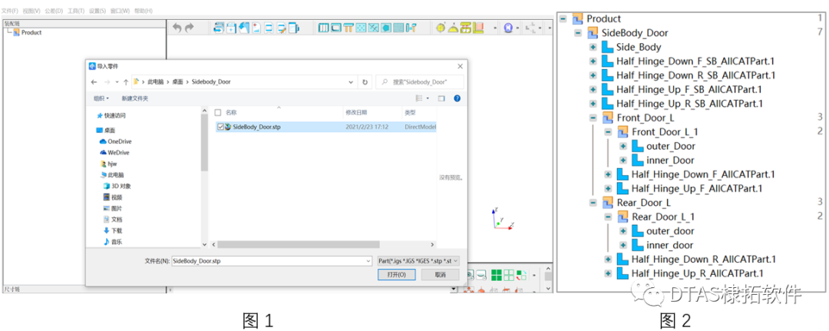
Task: Sort by the 修改日期 column header
Action: [x=356, y=113]
